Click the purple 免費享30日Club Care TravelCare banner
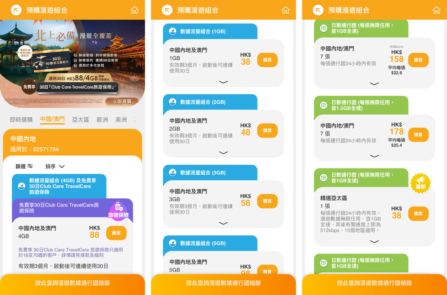The width and height of the screenshot is (447, 295). pyautogui.click(x=72, y=210)
